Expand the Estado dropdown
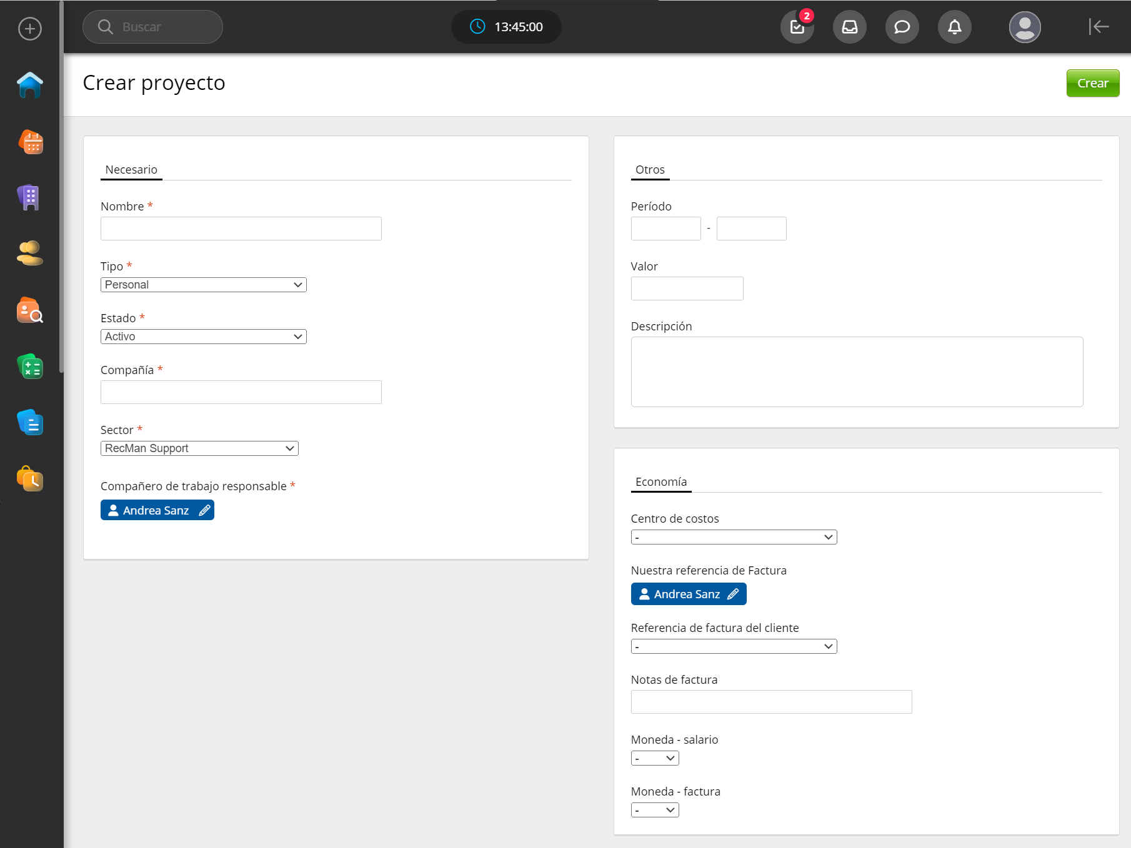This screenshot has width=1131, height=848. point(203,337)
